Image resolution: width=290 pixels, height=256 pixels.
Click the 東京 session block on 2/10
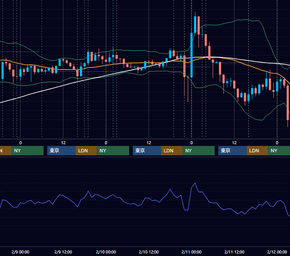tap(147, 151)
